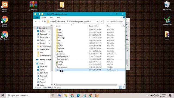Open the Dal - Chrome desktop shortcut
174x98 pixels.
coord(5,35)
